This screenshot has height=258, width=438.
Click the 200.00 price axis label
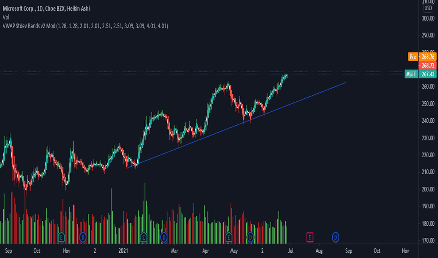pyautogui.click(x=428, y=190)
